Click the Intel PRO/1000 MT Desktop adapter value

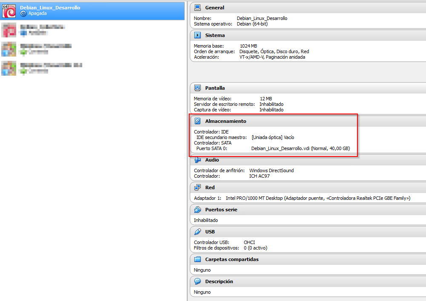318,198
